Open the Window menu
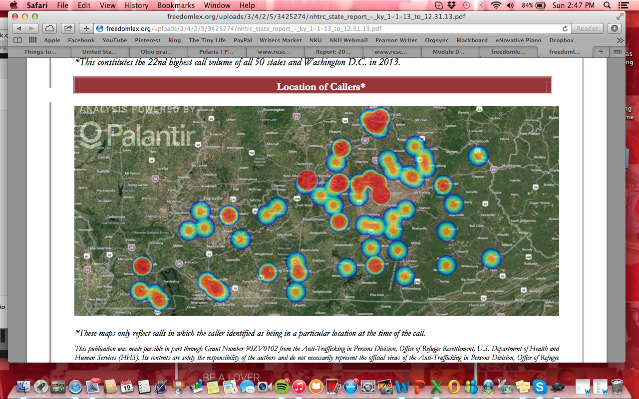Viewport: 639px width, 399px height. [x=217, y=5]
